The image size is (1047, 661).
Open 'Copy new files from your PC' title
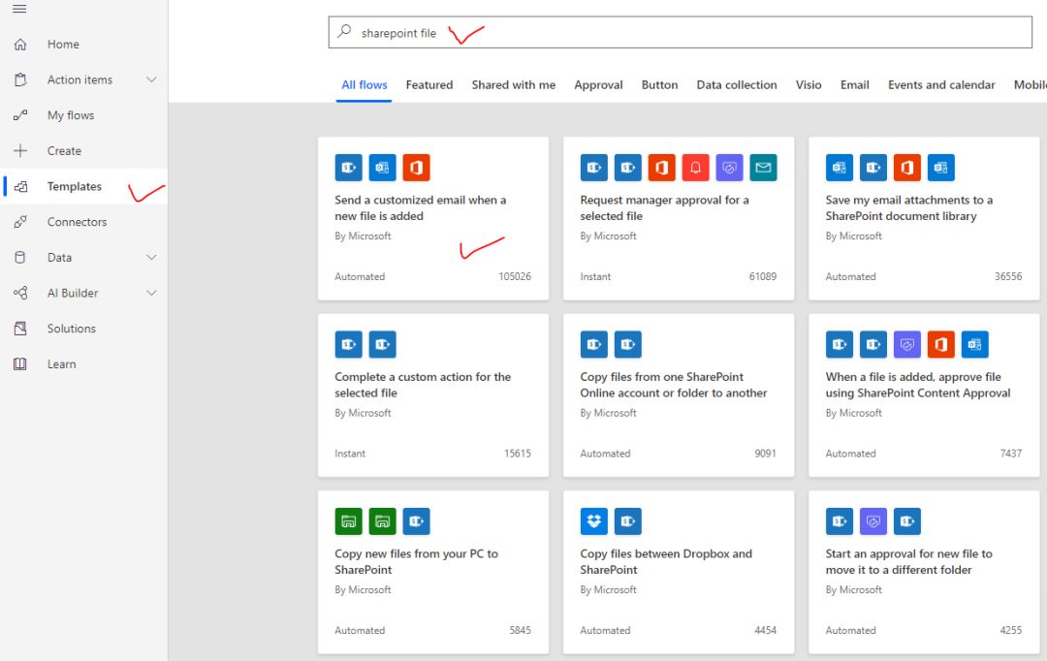point(417,561)
